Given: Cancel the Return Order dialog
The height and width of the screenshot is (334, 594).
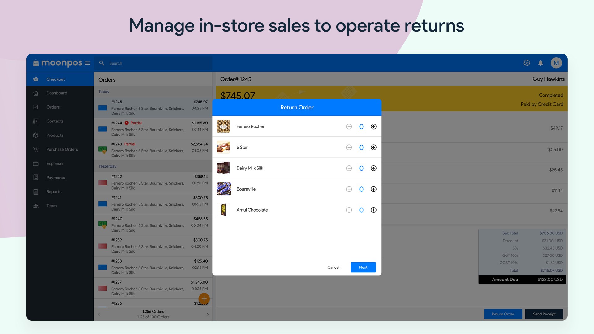Looking at the screenshot, I should pyautogui.click(x=333, y=268).
